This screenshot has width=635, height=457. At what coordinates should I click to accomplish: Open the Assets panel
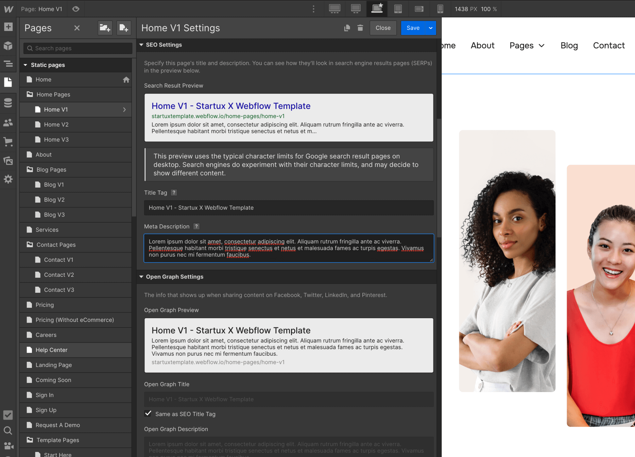coord(8,160)
